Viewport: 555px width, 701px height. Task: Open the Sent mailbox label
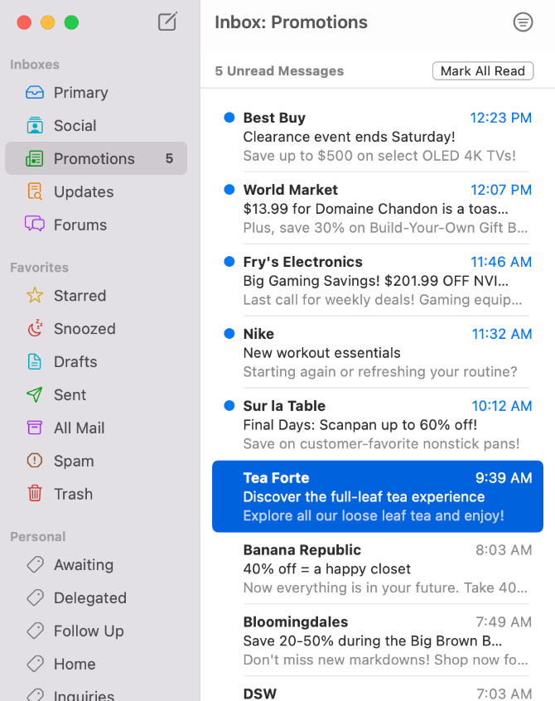pyautogui.click(x=70, y=394)
